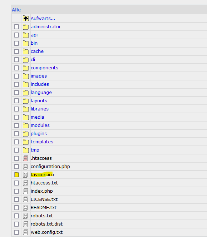207x237 pixels.
Task: Click the LICENSE.txt file name
Action: [x=44, y=199]
